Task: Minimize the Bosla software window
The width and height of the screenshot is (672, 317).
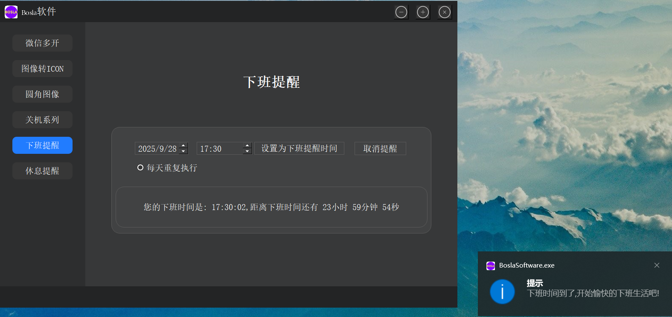Action: 401,12
